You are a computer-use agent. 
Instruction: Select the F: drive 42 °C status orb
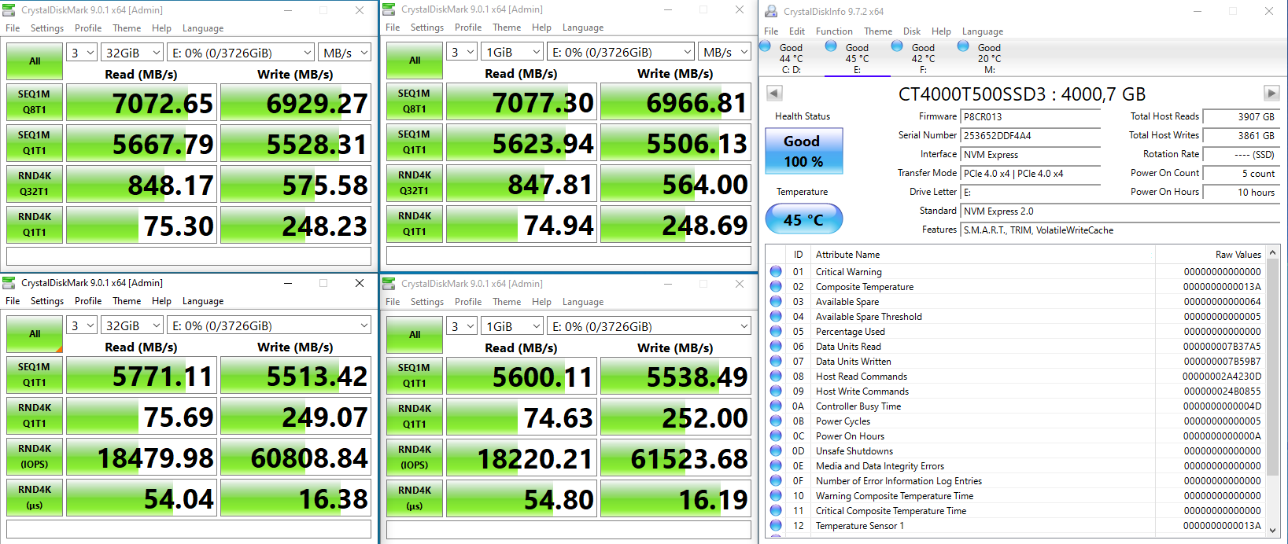897,46
